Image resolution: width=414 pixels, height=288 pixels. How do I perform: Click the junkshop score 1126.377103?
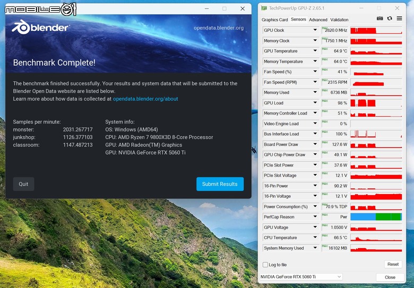point(78,137)
